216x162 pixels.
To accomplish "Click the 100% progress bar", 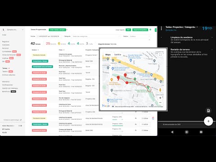I will [x=118, y=126].
